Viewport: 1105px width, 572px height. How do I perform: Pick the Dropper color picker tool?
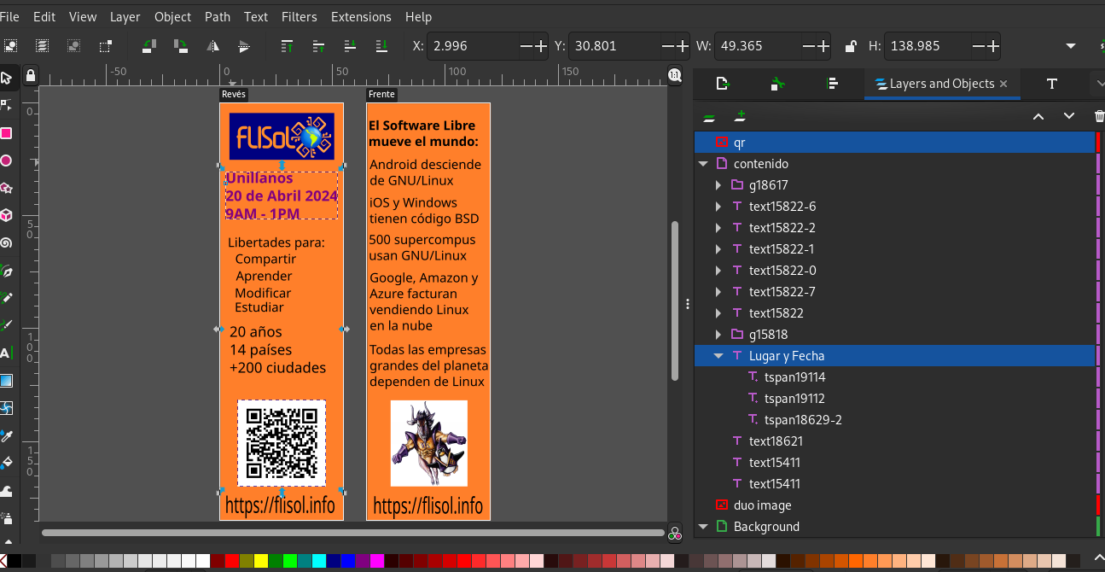[x=7, y=435]
